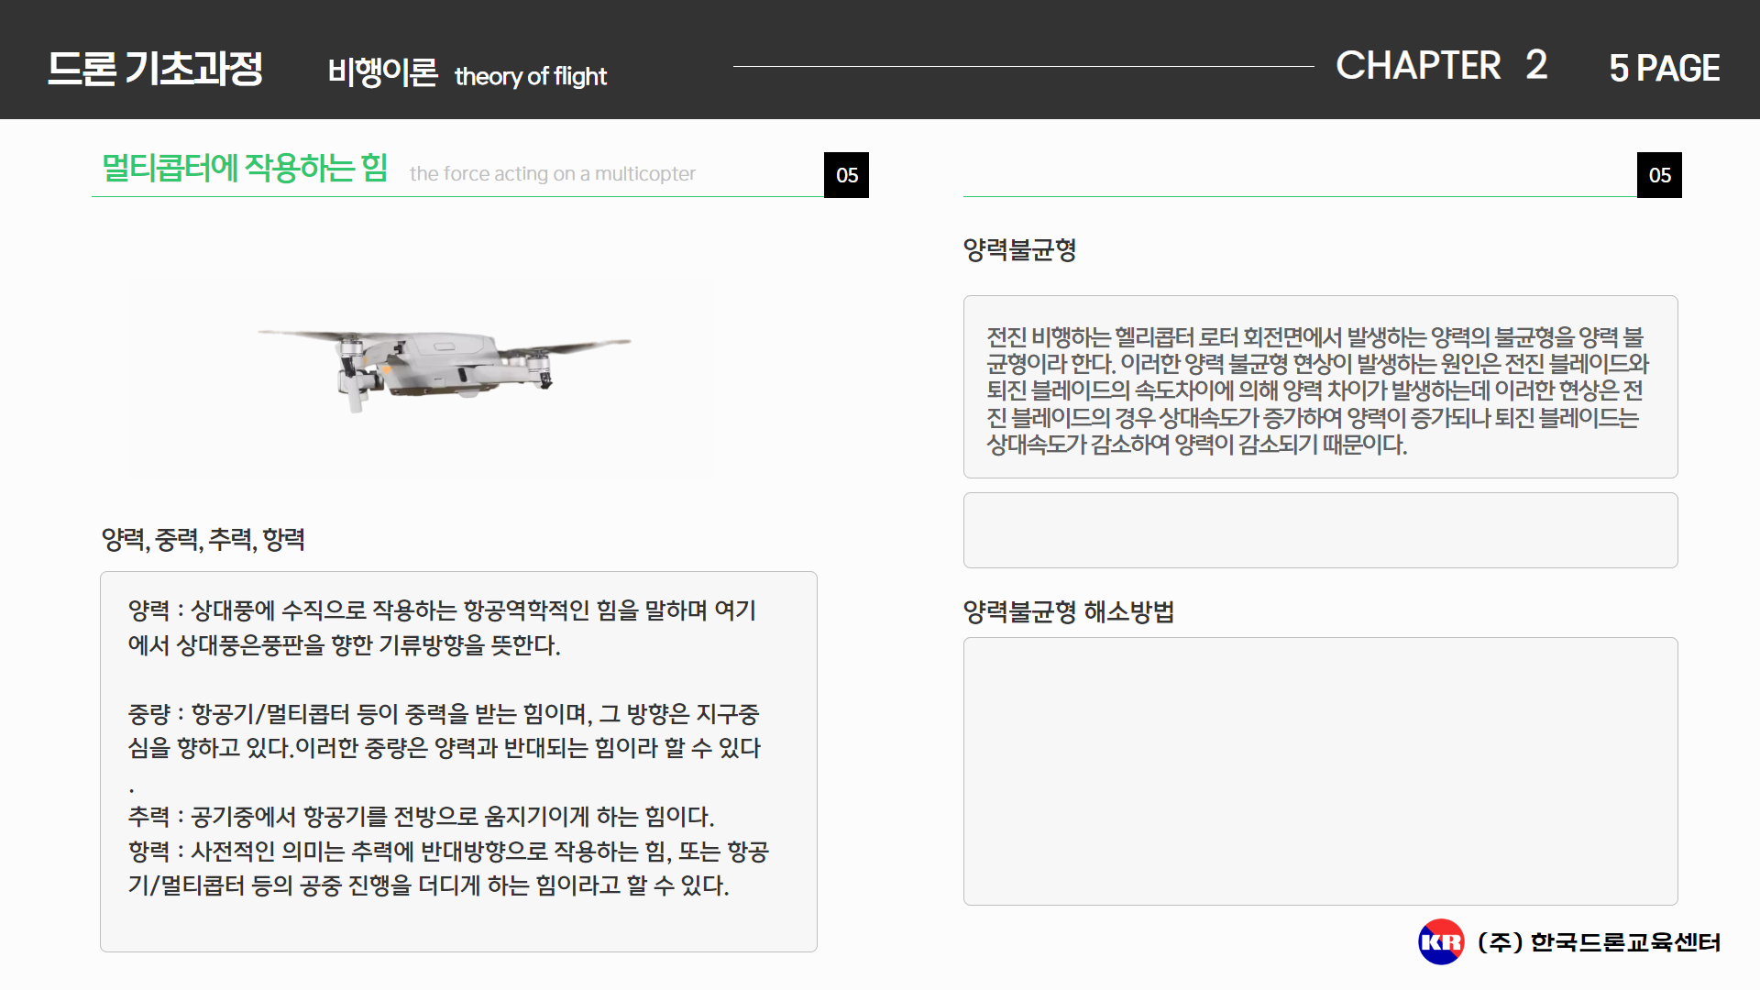Viewport: 1760px width, 990px height.
Task: Click the 'theory of flight' subtitle
Action: tap(531, 76)
